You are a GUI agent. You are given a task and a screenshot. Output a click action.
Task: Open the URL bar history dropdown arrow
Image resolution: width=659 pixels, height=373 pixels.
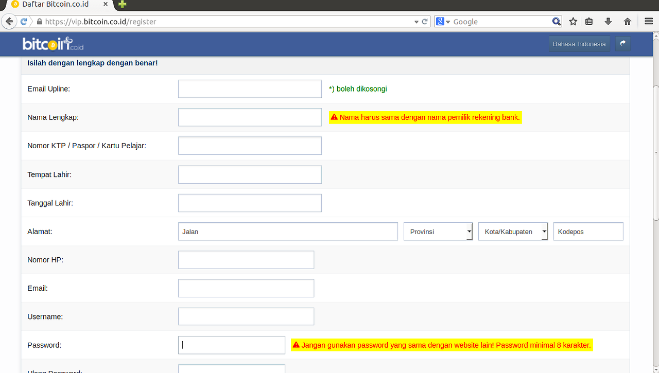click(x=417, y=22)
